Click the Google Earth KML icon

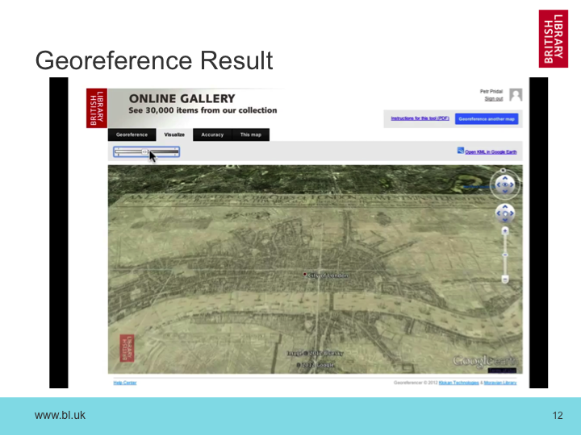(460, 151)
